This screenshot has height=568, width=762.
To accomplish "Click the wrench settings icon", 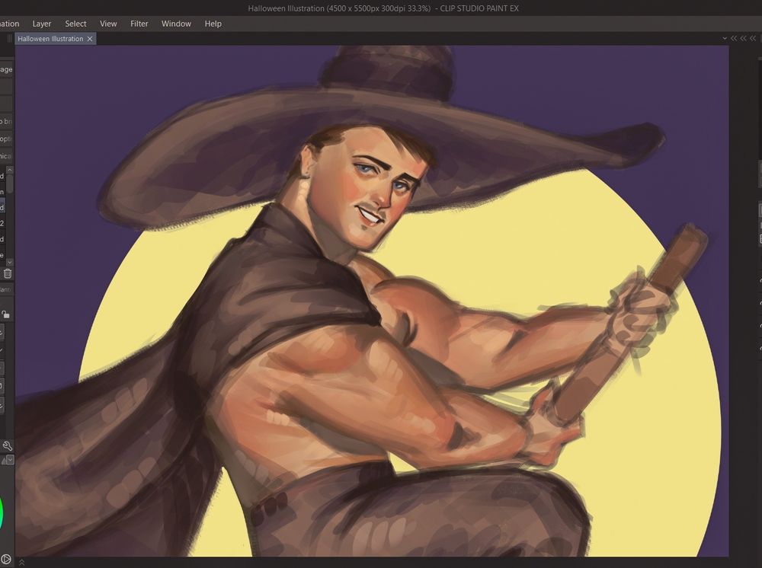I will [8, 446].
